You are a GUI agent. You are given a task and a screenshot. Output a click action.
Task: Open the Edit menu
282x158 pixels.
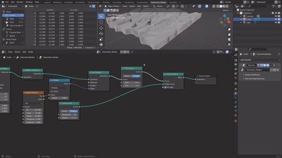coord(13,2)
